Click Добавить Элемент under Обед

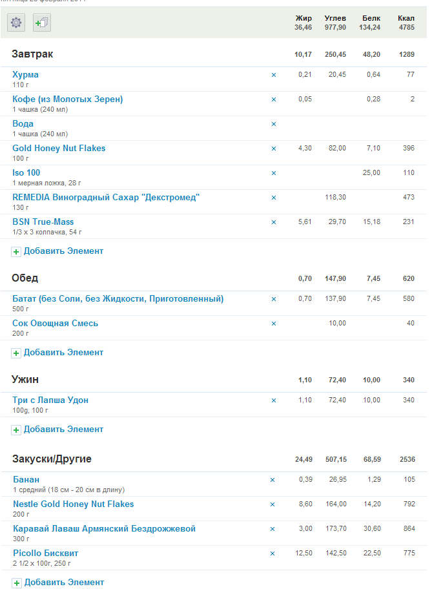[63, 353]
